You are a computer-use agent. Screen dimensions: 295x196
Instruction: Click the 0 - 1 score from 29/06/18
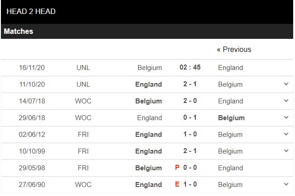[x=190, y=118]
